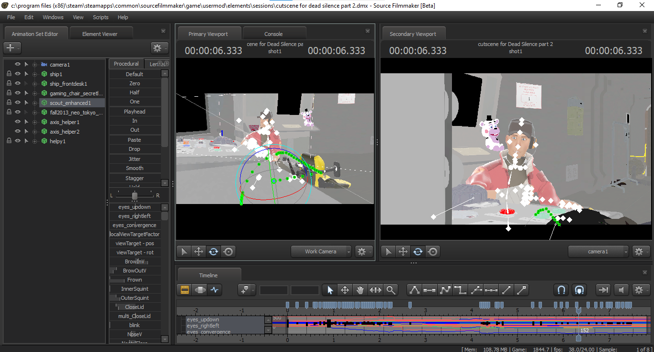Click the Smooth preset button

point(135,168)
